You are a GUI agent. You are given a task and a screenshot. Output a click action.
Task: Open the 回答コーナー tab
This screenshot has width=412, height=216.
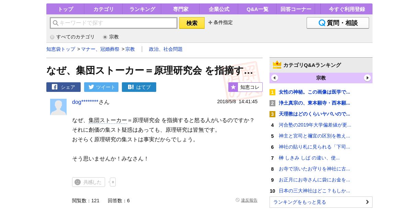tap(296, 9)
